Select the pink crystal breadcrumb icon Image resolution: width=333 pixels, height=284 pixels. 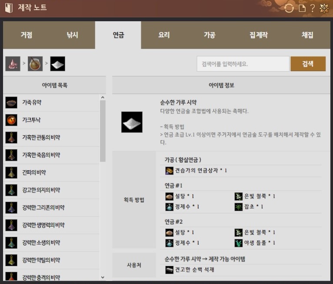(x=13, y=64)
